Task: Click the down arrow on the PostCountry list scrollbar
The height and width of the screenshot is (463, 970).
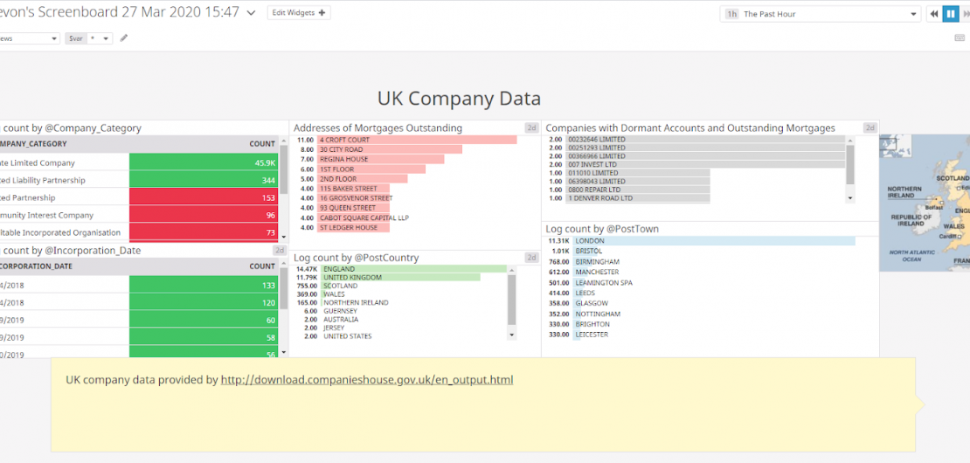Action: click(511, 335)
